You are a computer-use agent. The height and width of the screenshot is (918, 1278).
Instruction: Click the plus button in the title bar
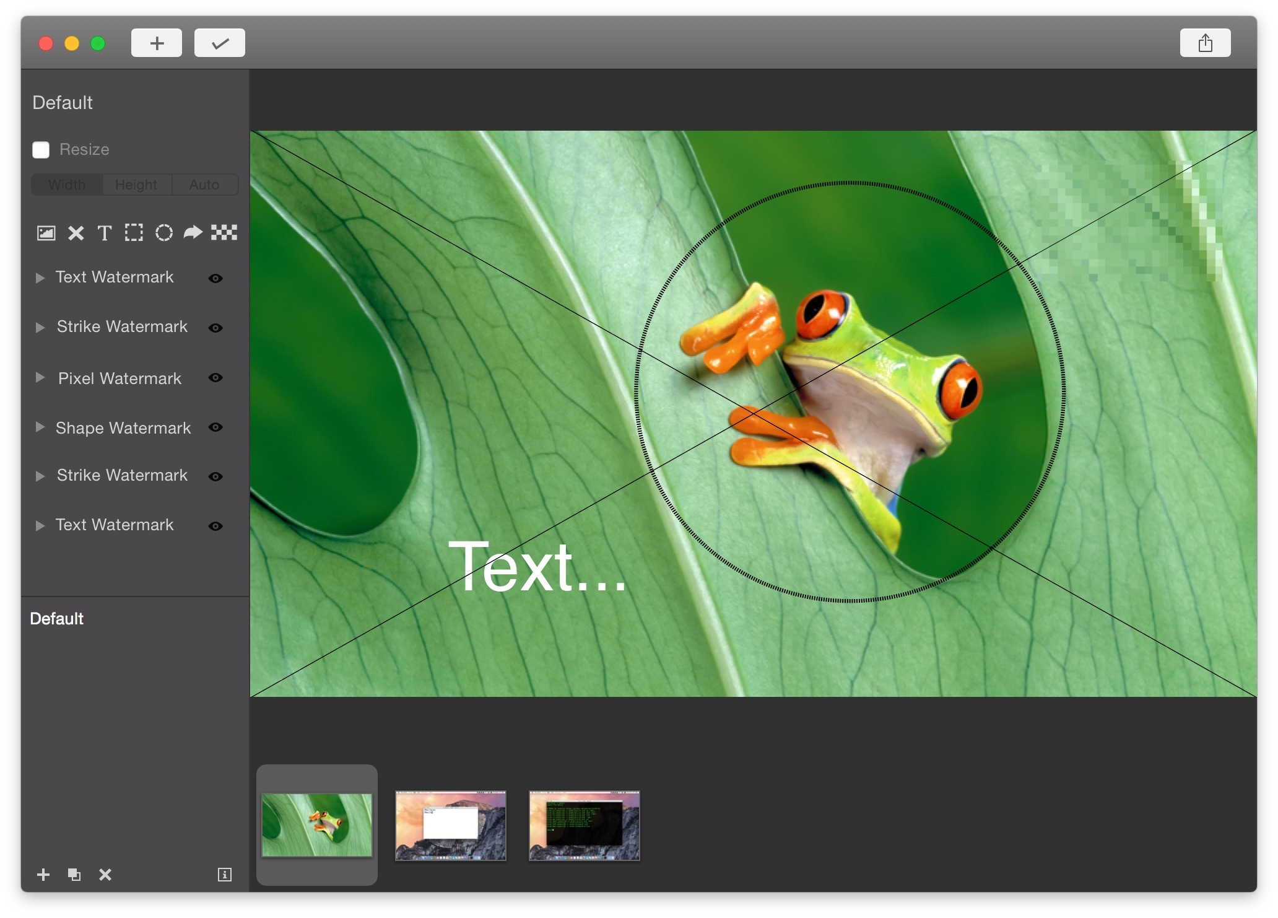tap(157, 43)
